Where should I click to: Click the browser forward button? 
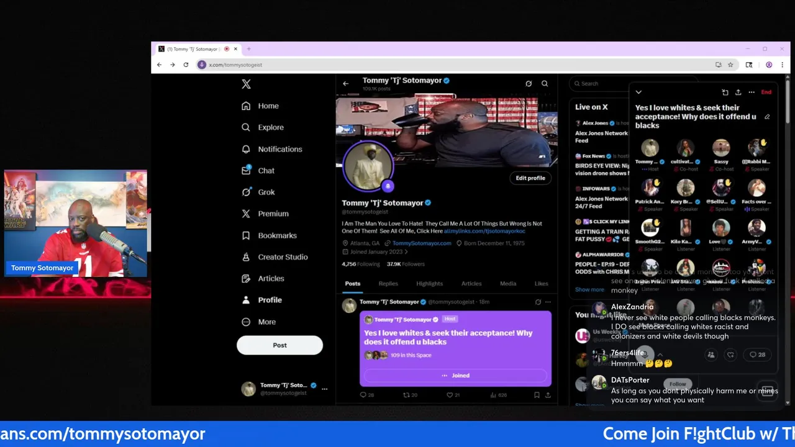click(x=173, y=65)
